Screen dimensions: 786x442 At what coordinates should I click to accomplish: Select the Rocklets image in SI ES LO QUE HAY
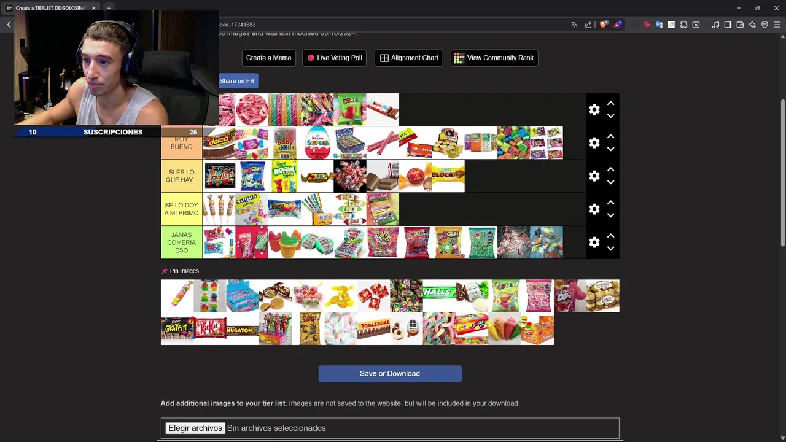point(219,176)
